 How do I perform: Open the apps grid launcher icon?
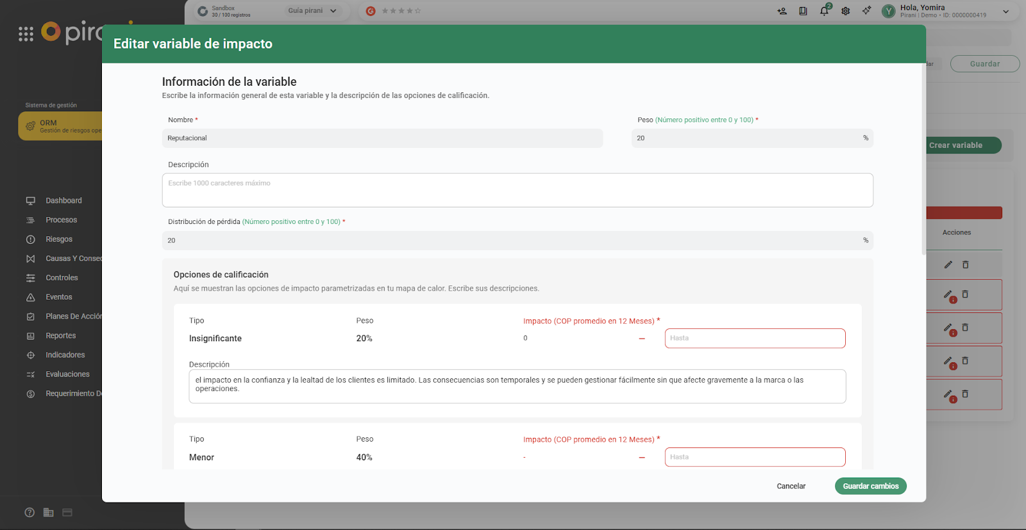(26, 34)
